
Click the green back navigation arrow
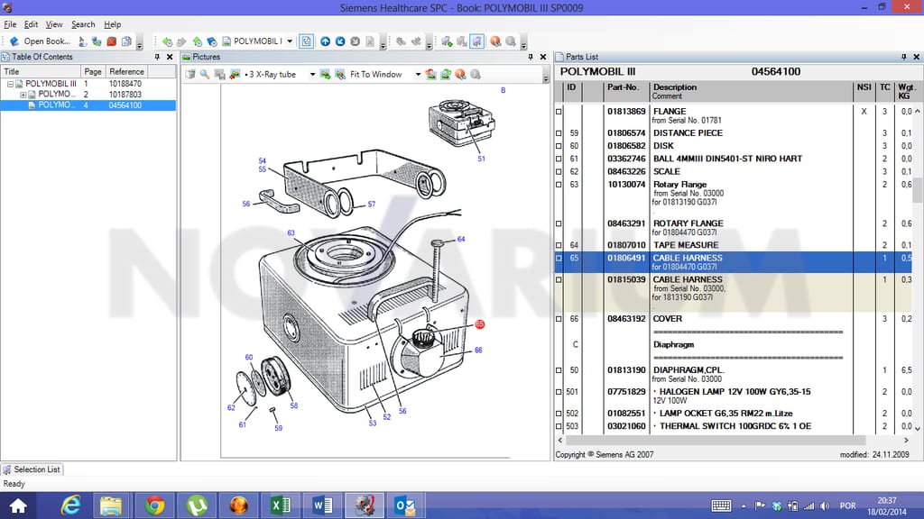pos(167,41)
